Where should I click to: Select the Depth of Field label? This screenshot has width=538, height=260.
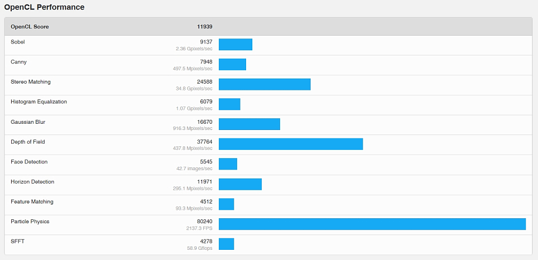[x=28, y=142]
